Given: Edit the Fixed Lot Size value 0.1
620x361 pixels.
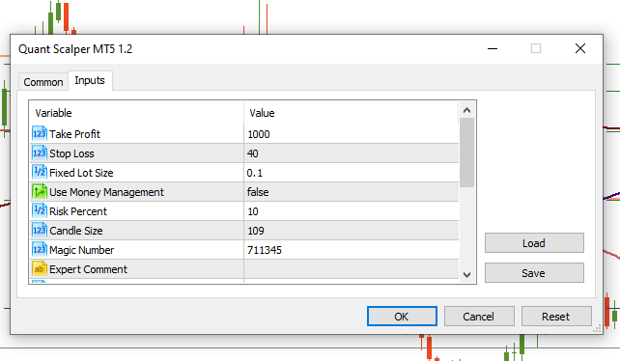Looking at the screenshot, I should click(x=352, y=173).
